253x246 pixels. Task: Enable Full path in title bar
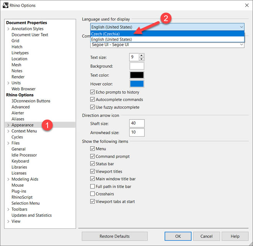click(92, 186)
